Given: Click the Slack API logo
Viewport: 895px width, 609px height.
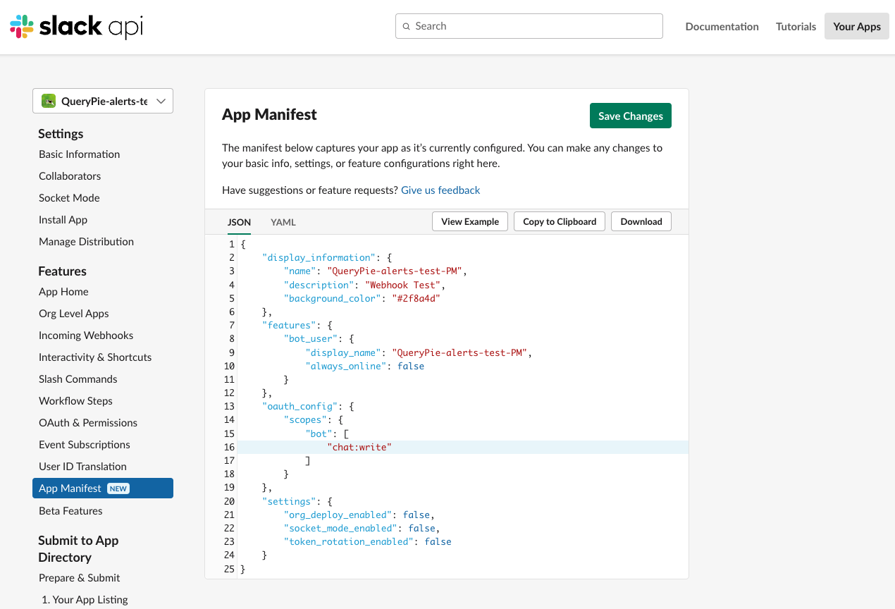Looking at the screenshot, I should (x=77, y=27).
